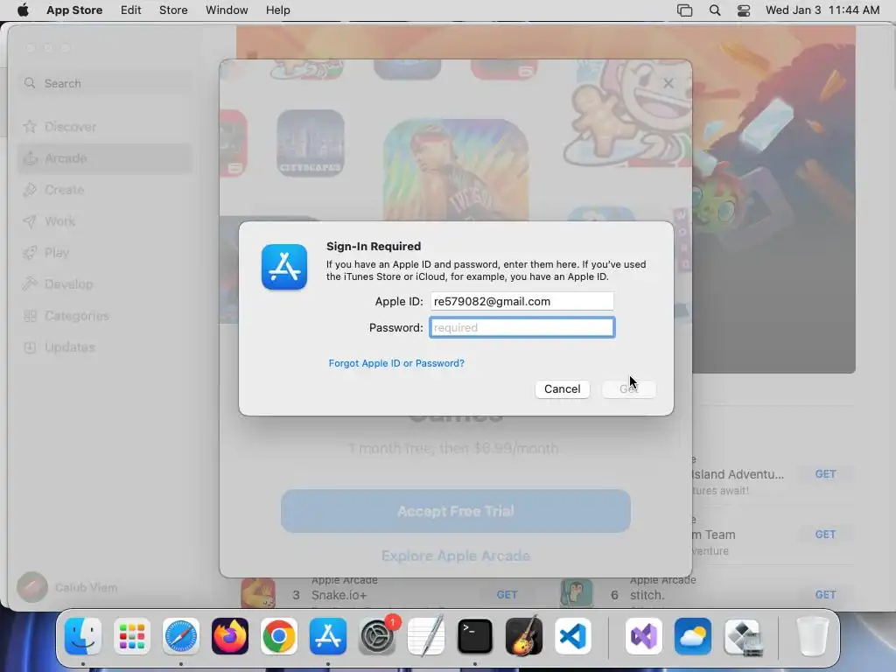Open Control Center in menu bar
This screenshot has width=896, height=672.
tap(744, 10)
